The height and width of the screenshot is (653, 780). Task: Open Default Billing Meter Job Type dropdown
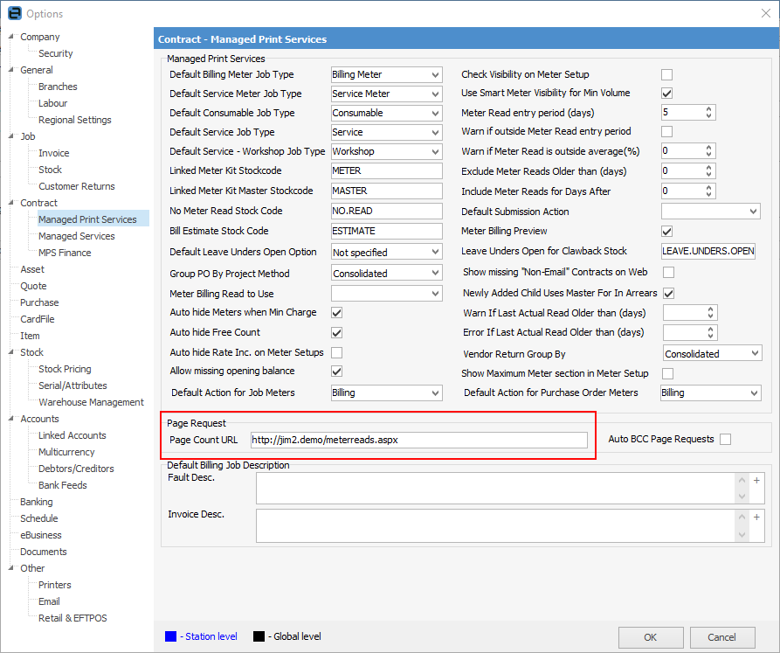point(436,74)
